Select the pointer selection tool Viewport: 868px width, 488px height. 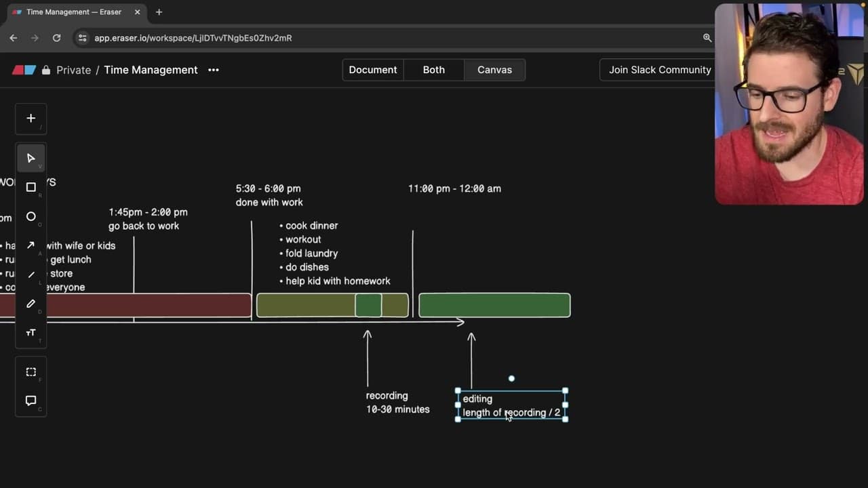(31, 159)
